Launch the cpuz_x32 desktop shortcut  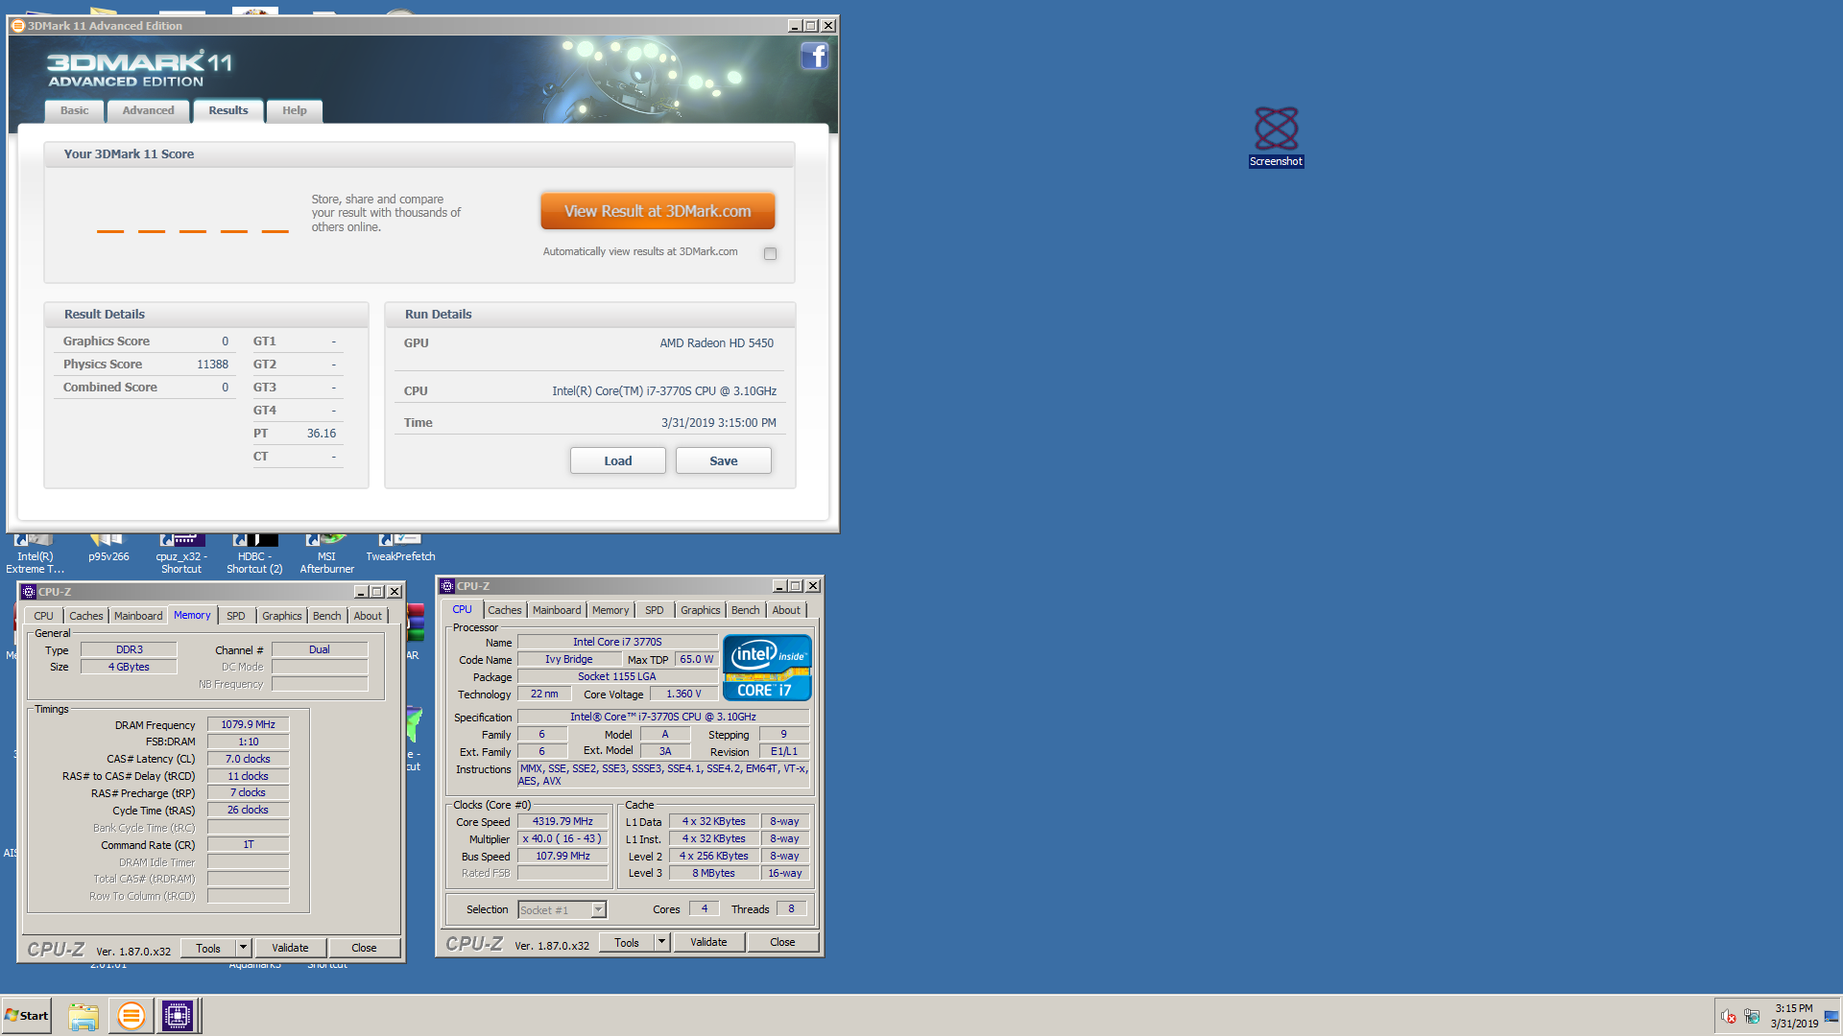point(181,554)
